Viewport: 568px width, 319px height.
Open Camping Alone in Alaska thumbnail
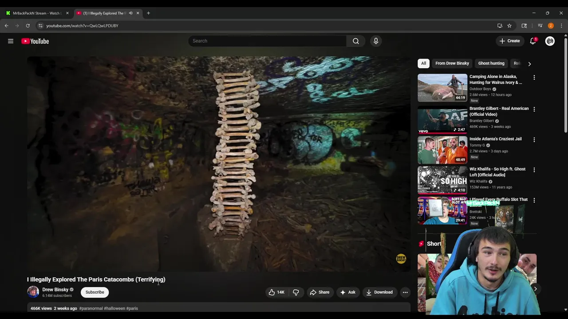442,88
